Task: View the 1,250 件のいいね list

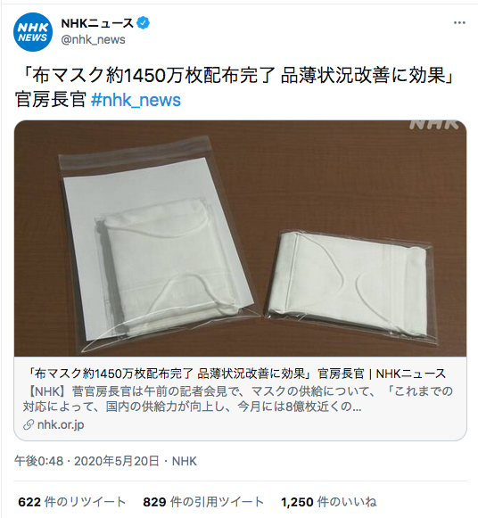Action: point(329,502)
